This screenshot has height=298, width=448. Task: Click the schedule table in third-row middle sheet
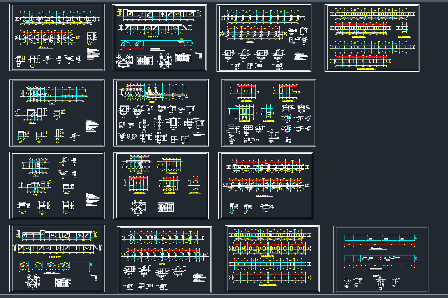(166, 207)
